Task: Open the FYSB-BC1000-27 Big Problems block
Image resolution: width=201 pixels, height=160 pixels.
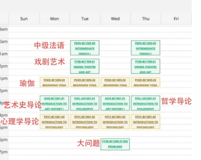Action: (115, 144)
